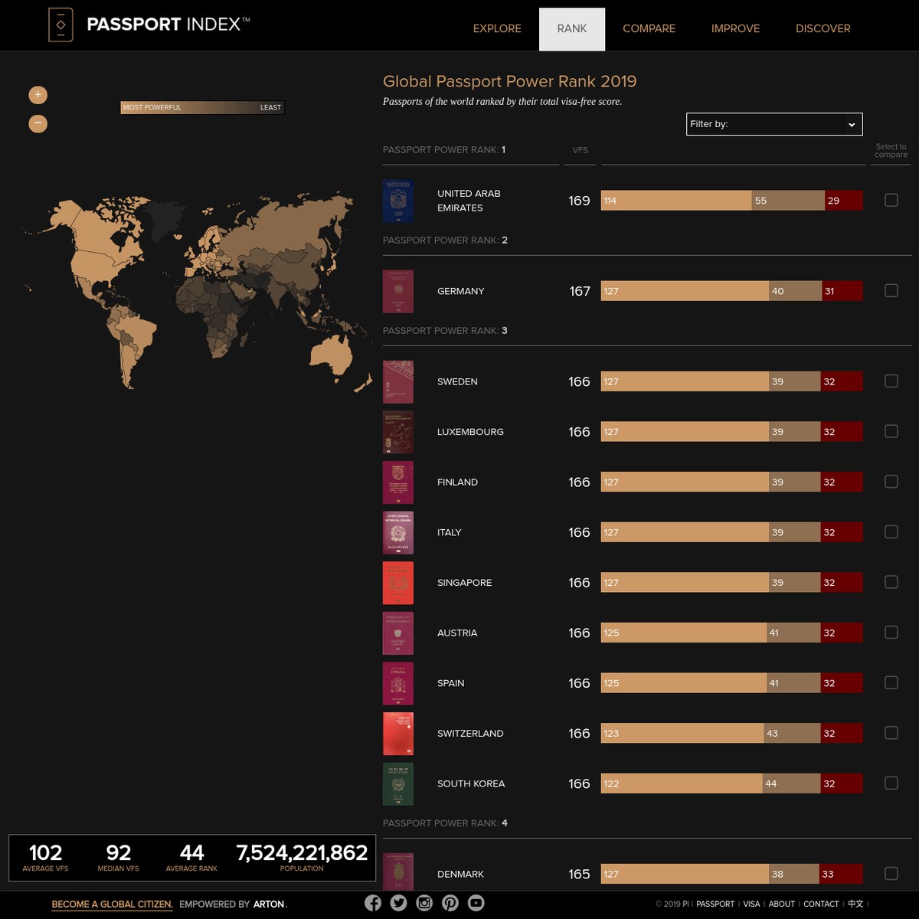
Task: Click the United Arab Emirates passport cover
Action: coord(398,201)
